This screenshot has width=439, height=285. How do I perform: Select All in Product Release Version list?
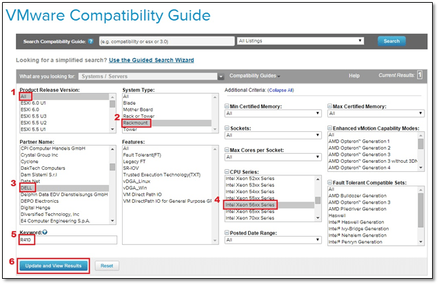64,97
